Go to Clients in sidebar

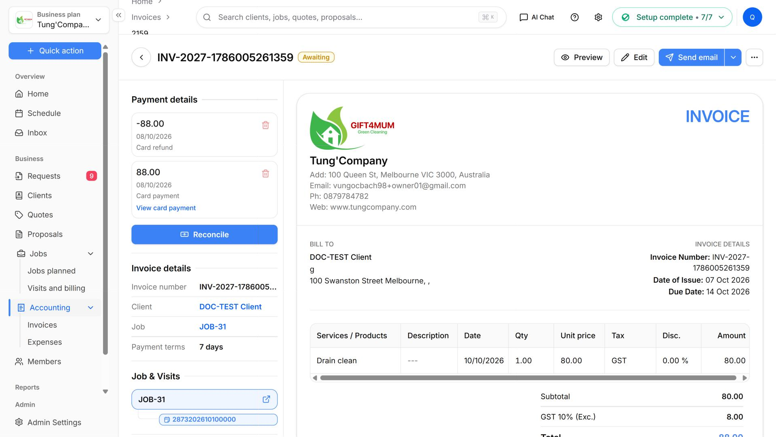pyautogui.click(x=55, y=196)
